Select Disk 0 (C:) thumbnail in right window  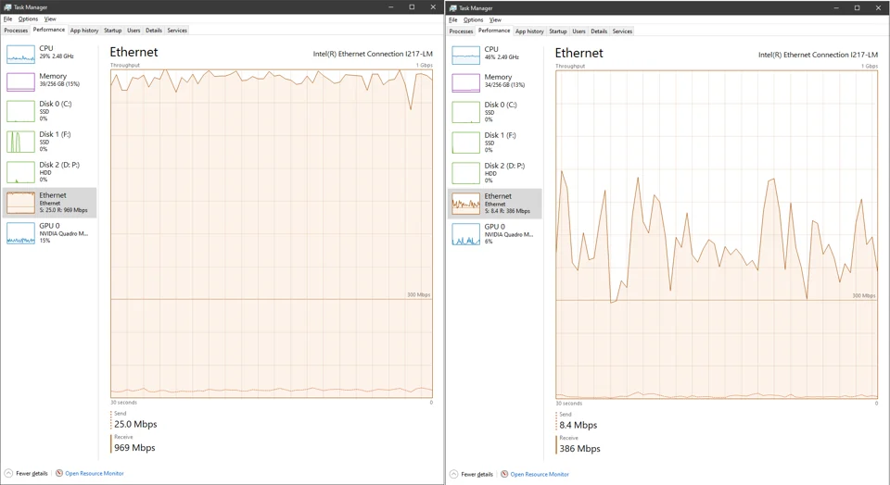[465, 112]
